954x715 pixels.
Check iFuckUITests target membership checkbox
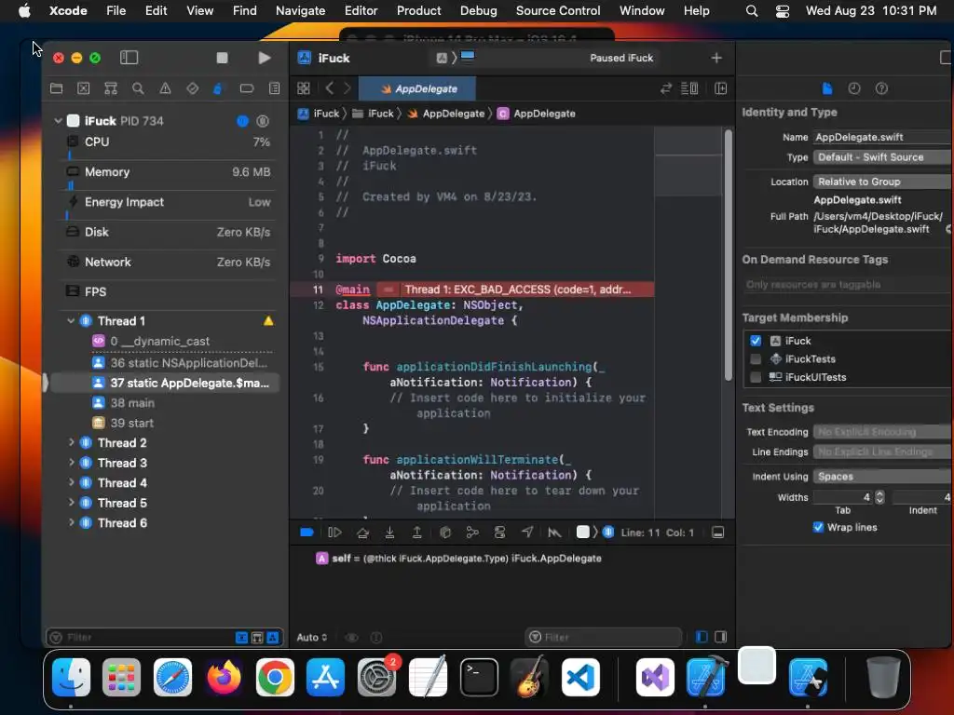click(756, 378)
